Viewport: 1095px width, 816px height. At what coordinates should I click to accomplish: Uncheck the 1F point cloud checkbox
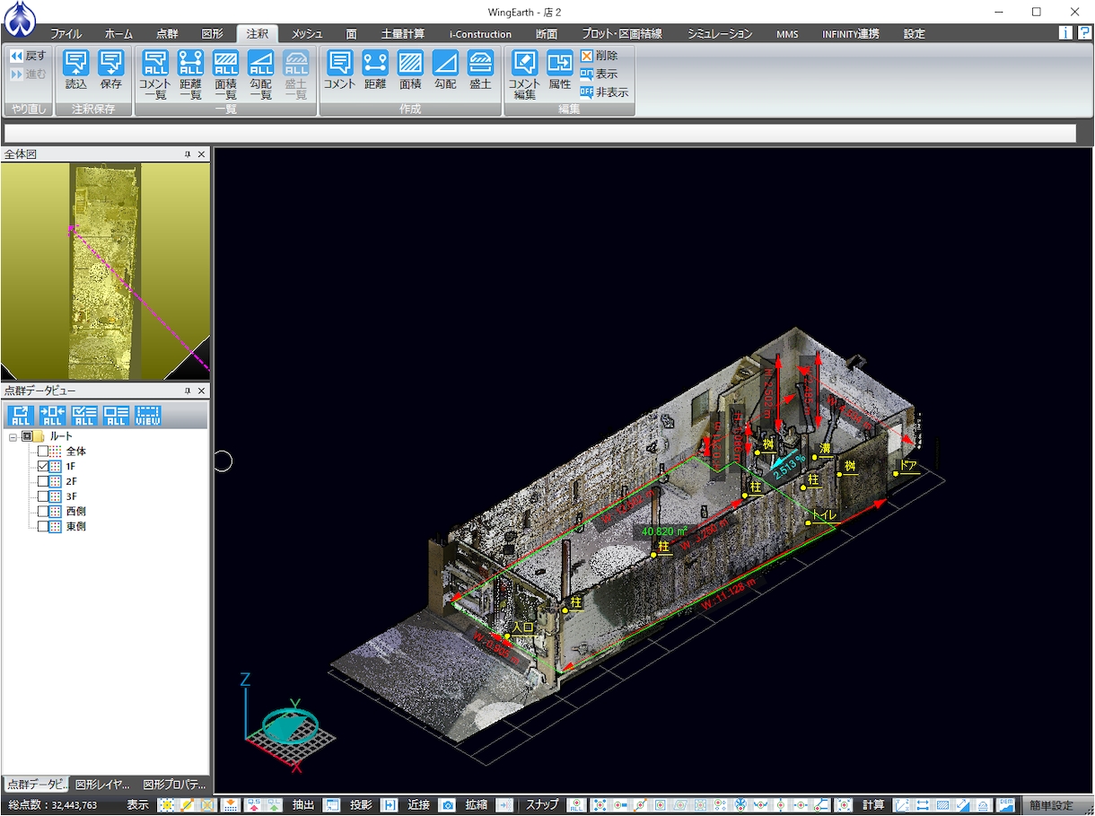(43, 467)
